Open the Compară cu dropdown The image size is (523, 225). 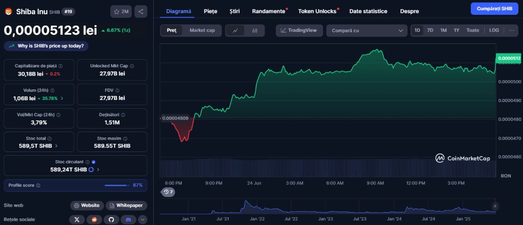pyautogui.click(x=367, y=30)
